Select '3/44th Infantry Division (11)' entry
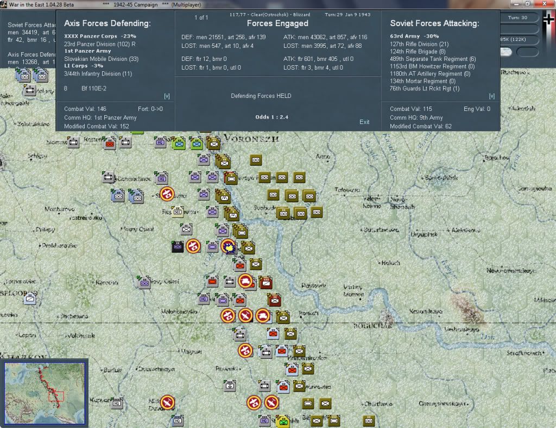The width and height of the screenshot is (556, 428). (98, 74)
